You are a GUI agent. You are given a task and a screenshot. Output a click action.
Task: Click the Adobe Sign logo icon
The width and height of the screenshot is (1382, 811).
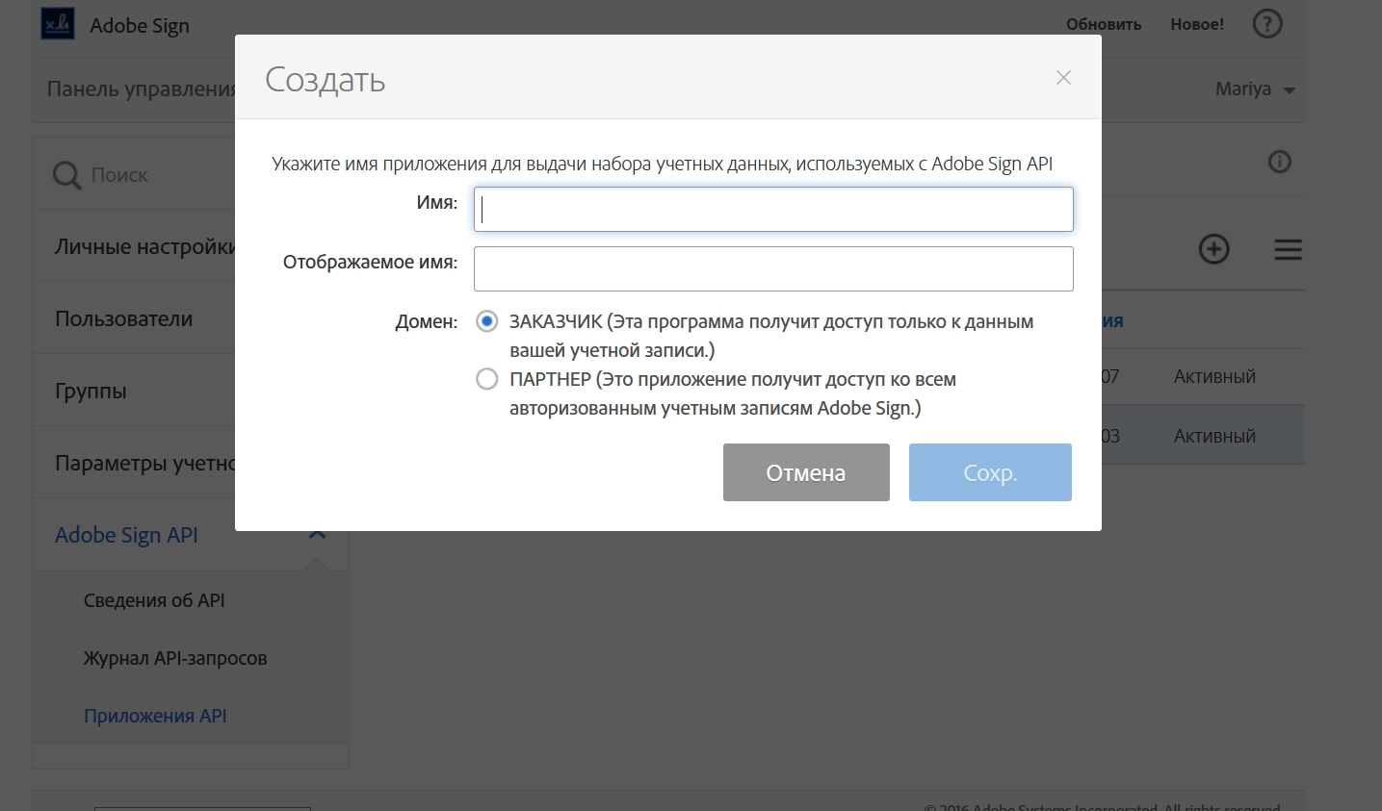(58, 24)
